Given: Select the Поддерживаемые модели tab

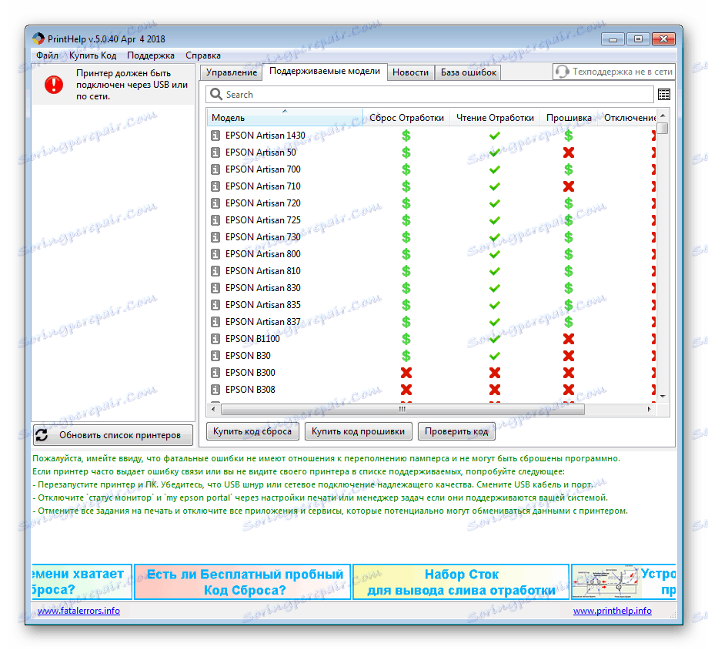Looking at the screenshot, I should point(325,72).
